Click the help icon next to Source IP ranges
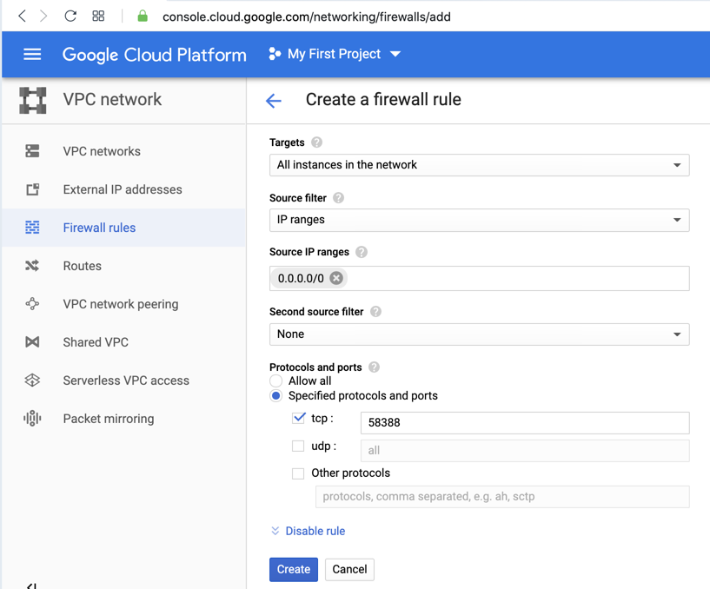The width and height of the screenshot is (710, 589). click(x=362, y=252)
